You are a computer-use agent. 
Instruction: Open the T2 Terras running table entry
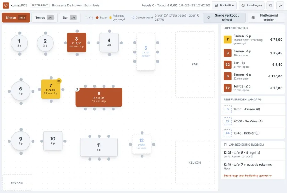coord(253,88)
